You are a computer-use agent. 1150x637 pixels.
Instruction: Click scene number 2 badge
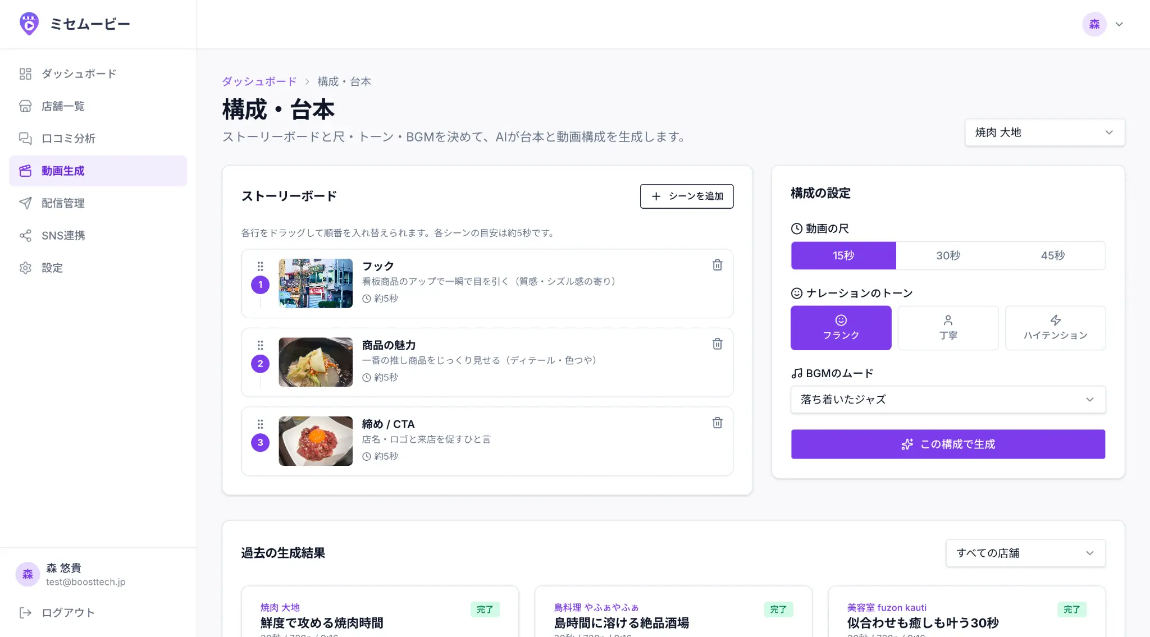click(260, 364)
